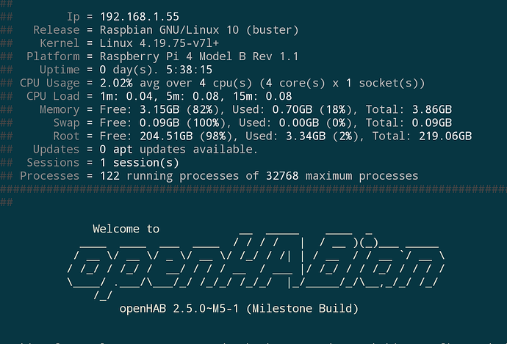Viewport: 507px width, 344px height.
Task: Click the 'Welcome to' text
Action: [126, 229]
